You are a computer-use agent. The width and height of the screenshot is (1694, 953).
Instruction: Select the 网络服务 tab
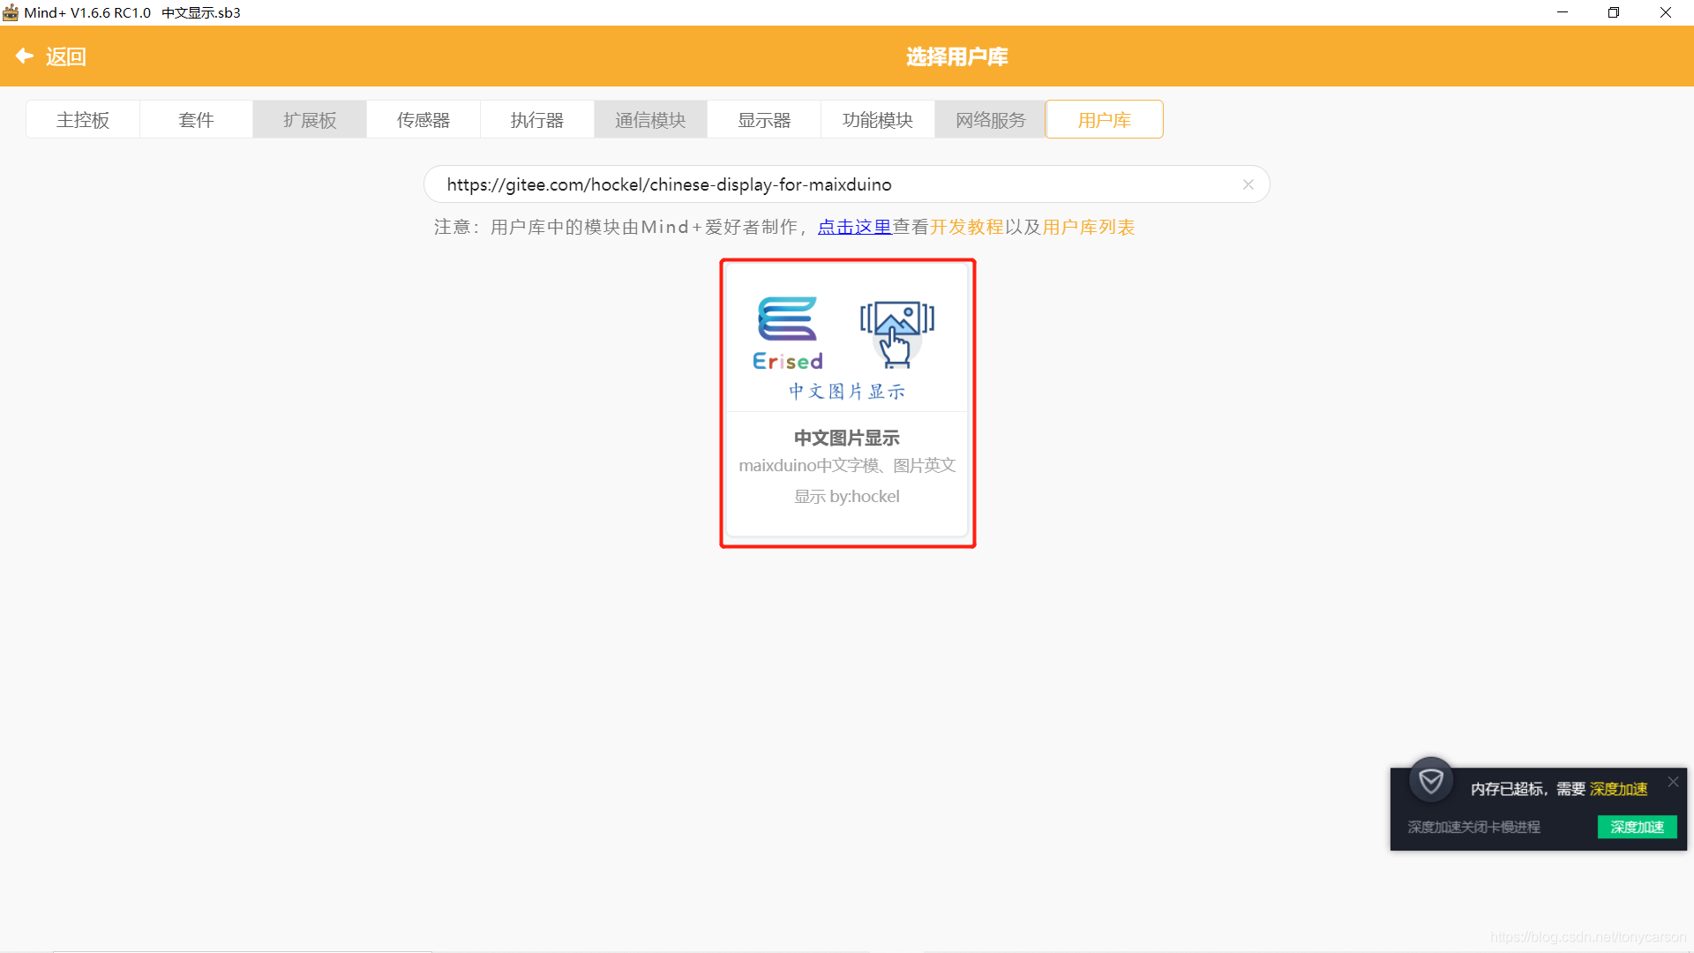[x=991, y=120]
